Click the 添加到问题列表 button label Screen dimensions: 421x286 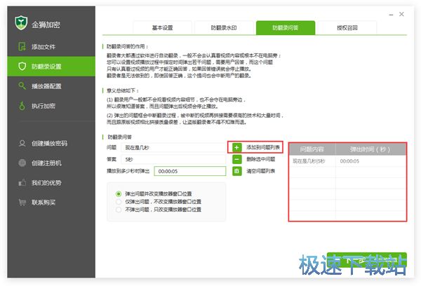pyautogui.click(x=263, y=147)
